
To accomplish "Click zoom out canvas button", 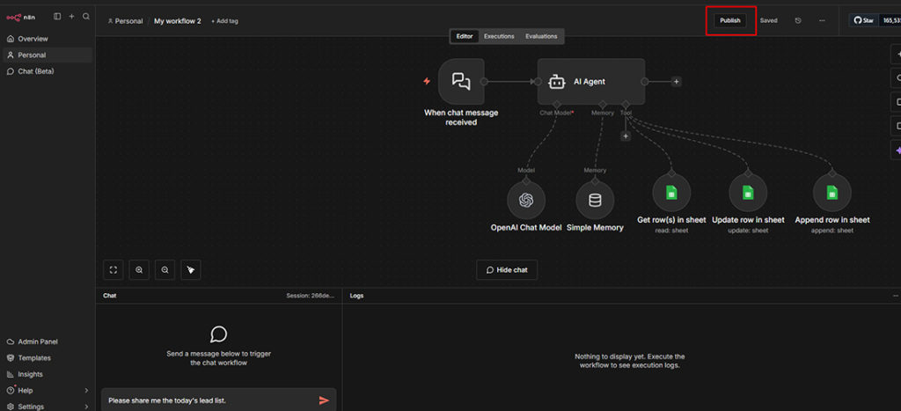I will (165, 269).
